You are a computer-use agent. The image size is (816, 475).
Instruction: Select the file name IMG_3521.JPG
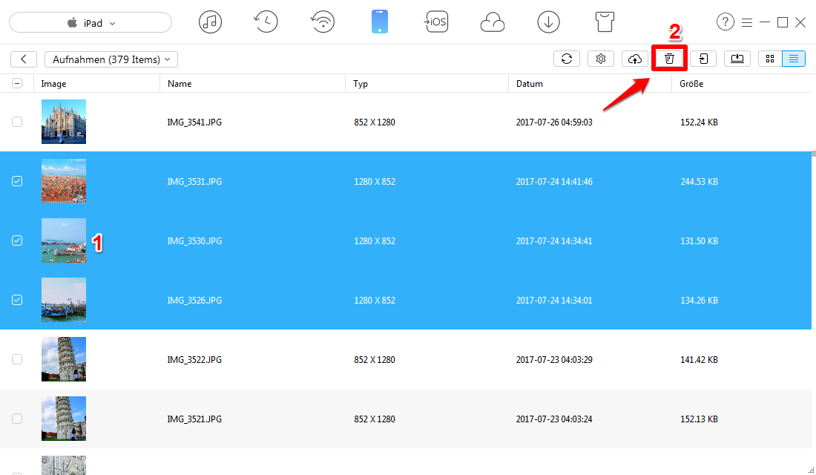194,419
